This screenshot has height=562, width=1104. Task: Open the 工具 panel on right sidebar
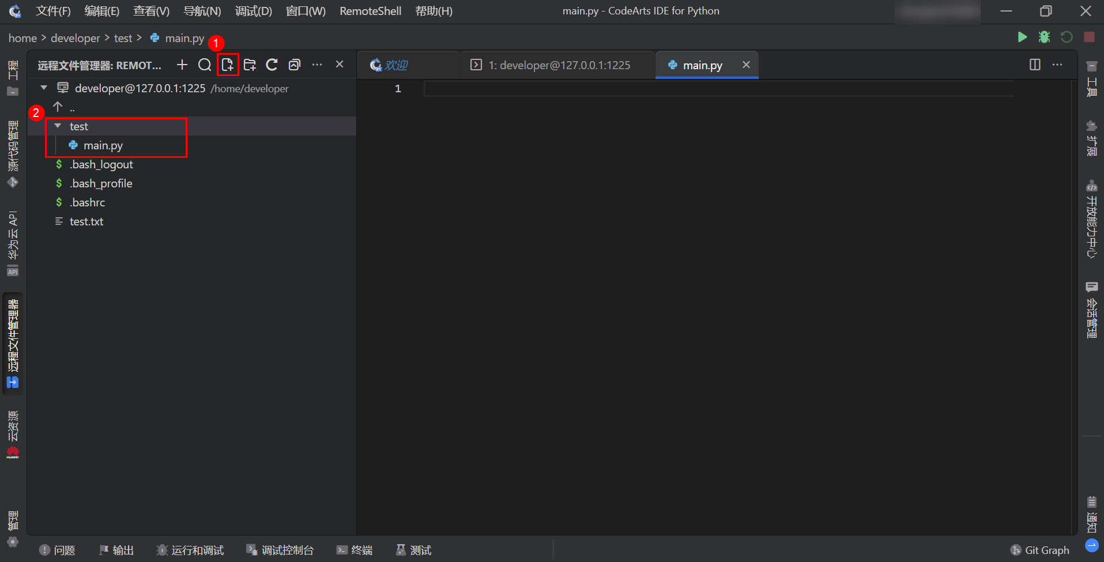1091,79
